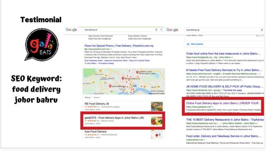Viewport: 266px width, 151px height.
Task: Click foodpanda.my URL dropdown arrow
Action: pos(232,57)
